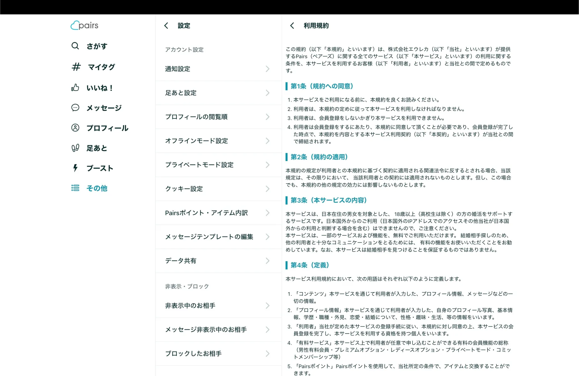Click the speech bubble message icon

click(75, 108)
